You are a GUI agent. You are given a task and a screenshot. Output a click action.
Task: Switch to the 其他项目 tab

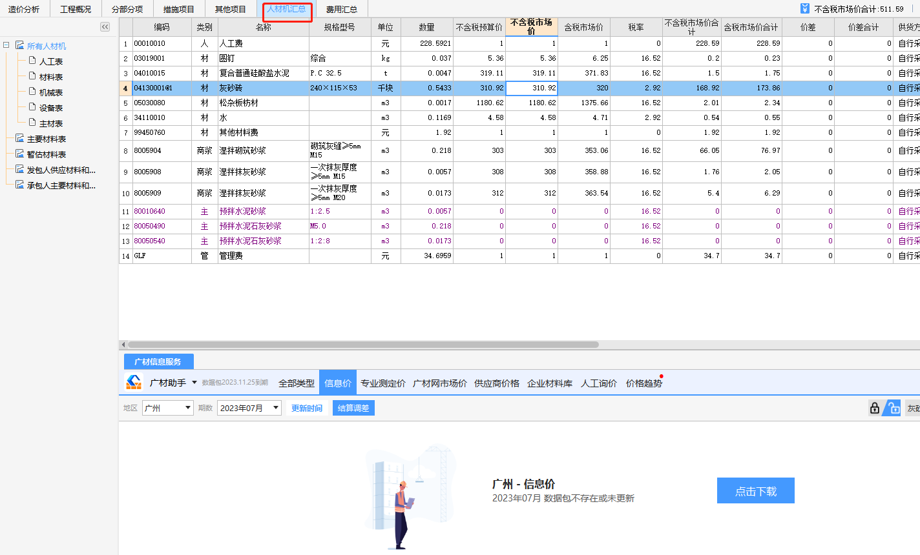231,9
